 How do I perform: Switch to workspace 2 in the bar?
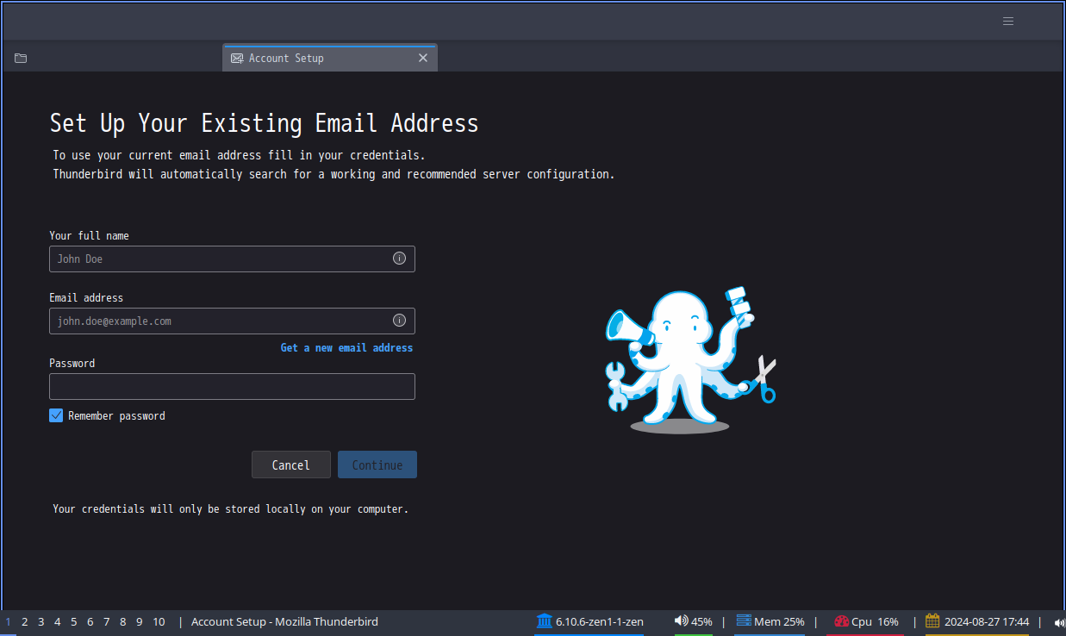(25, 621)
